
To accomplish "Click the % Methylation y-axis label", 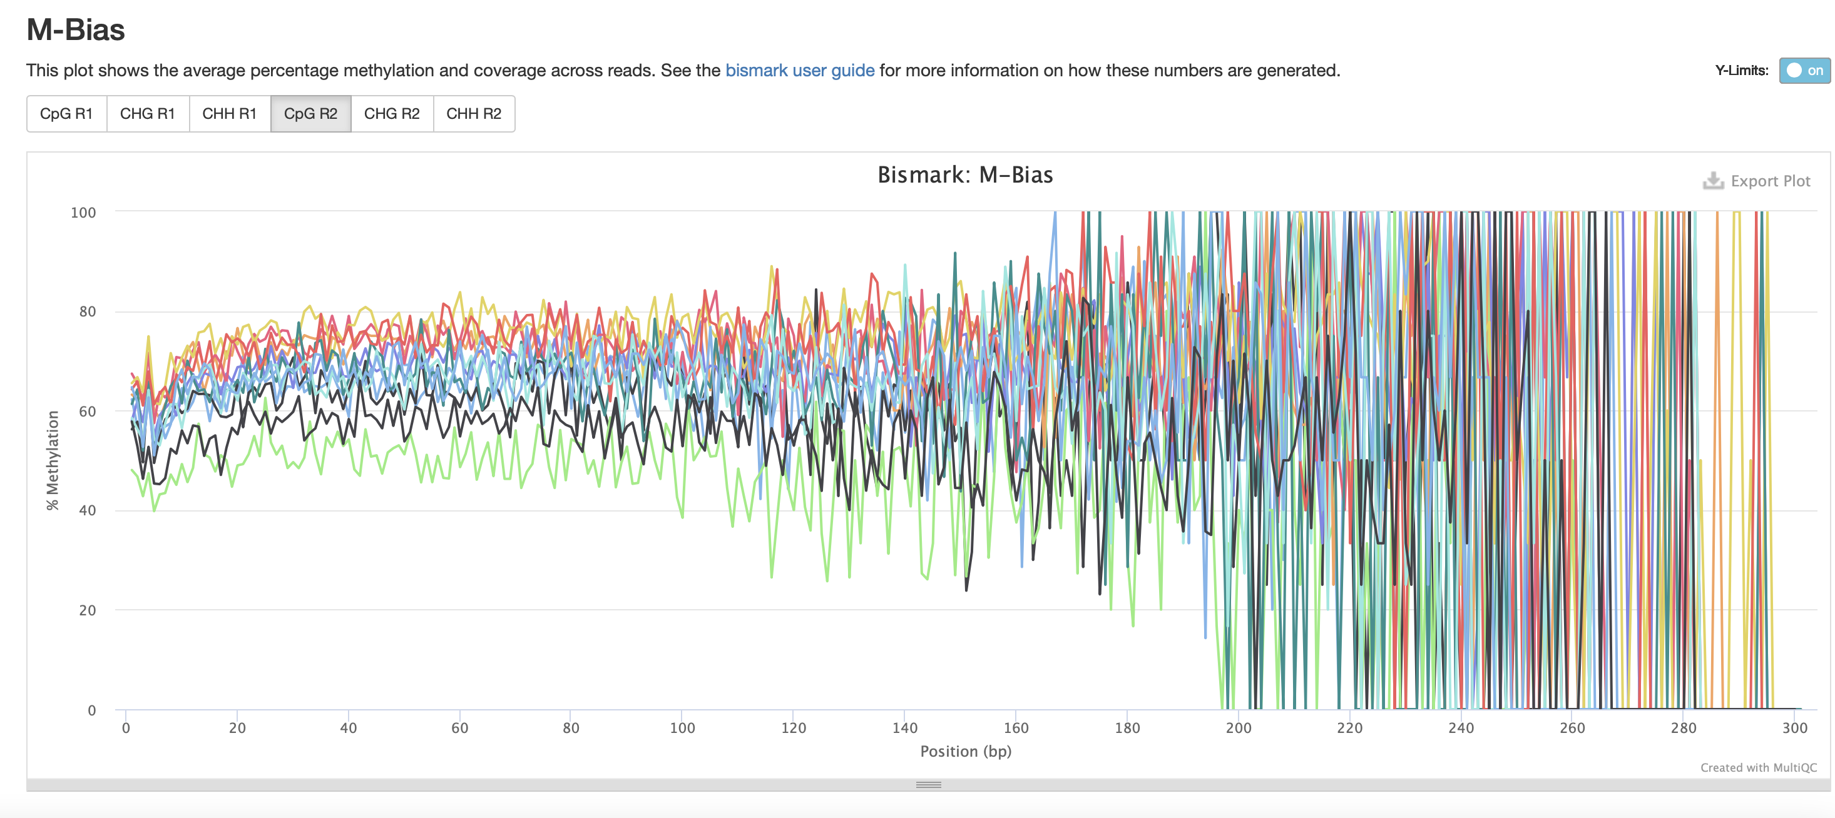I will pos(52,460).
